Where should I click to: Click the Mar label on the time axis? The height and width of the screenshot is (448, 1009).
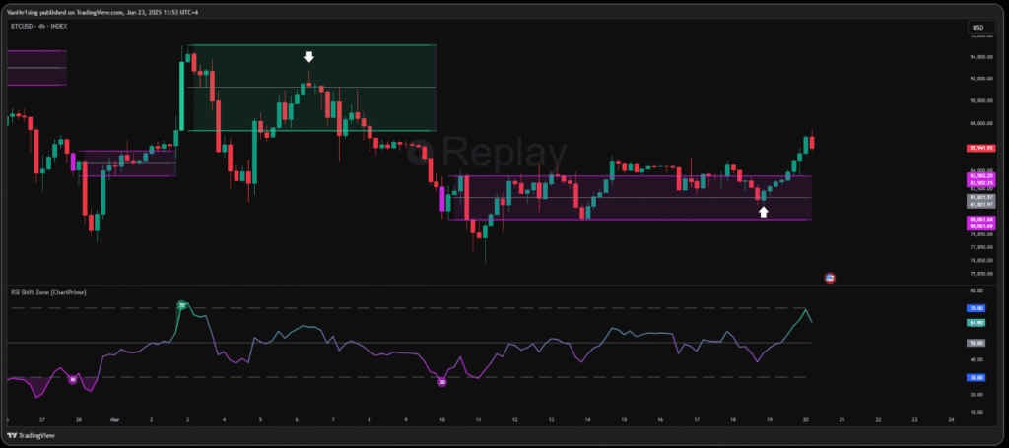coord(114,418)
